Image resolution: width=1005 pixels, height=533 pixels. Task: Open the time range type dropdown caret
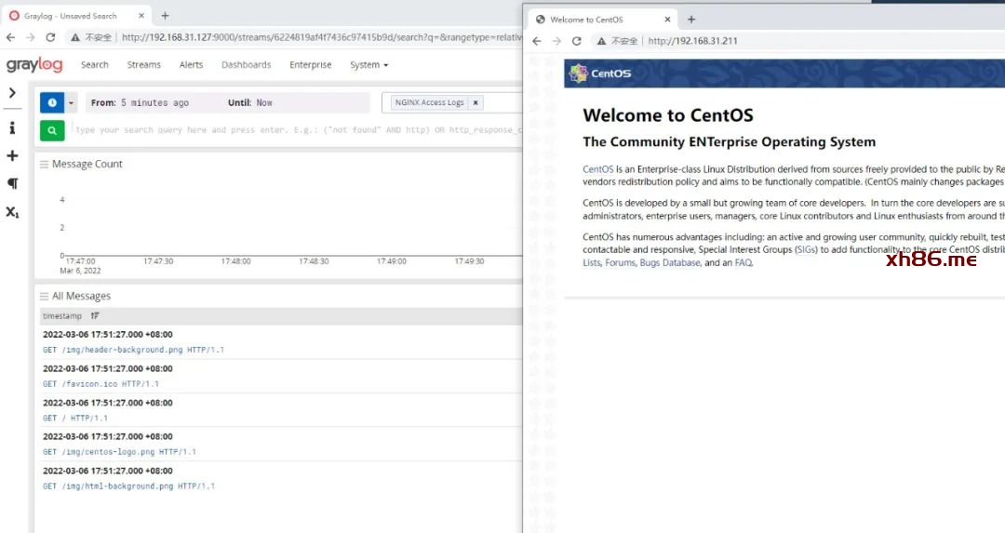point(72,103)
